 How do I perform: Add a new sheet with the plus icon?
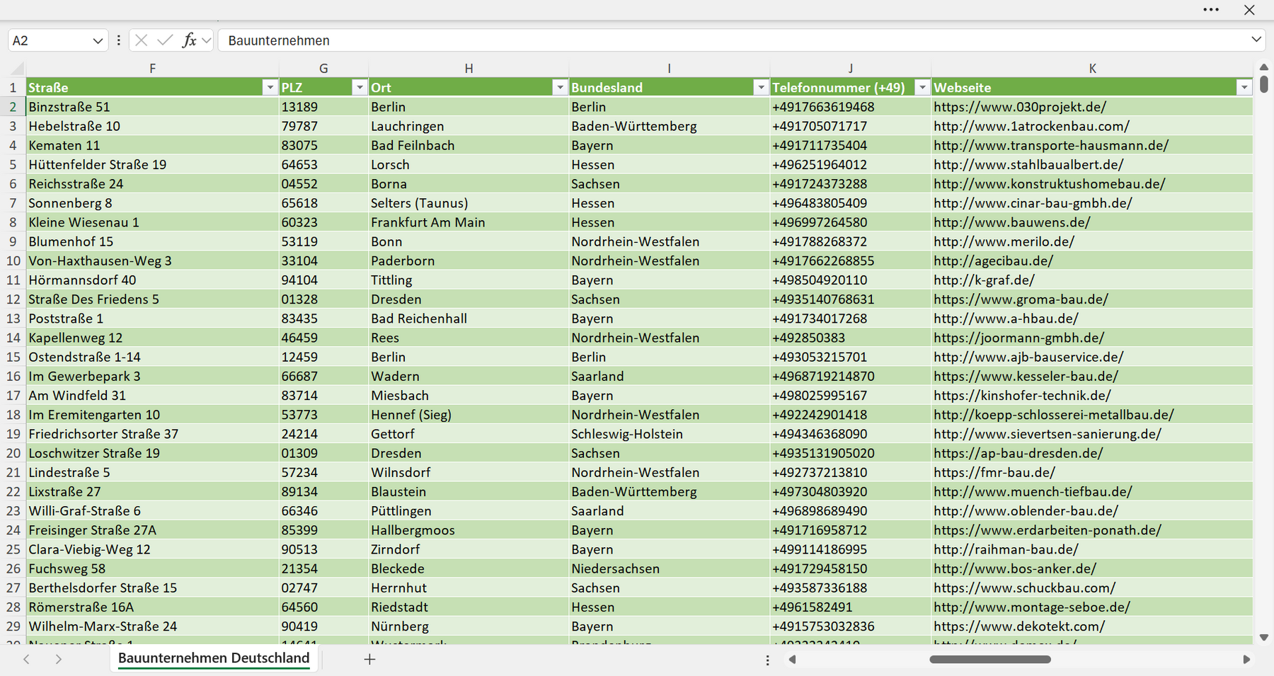(369, 659)
